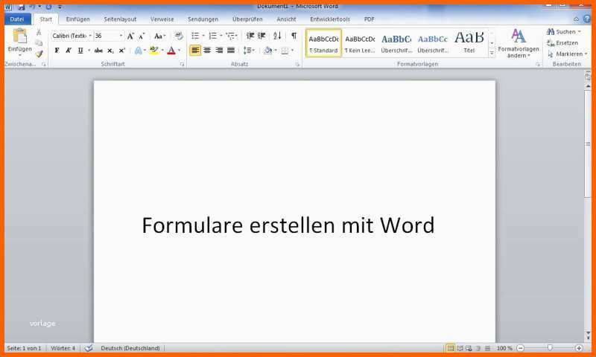
Task: Save document via the quick access save icon
Action: [22, 7]
